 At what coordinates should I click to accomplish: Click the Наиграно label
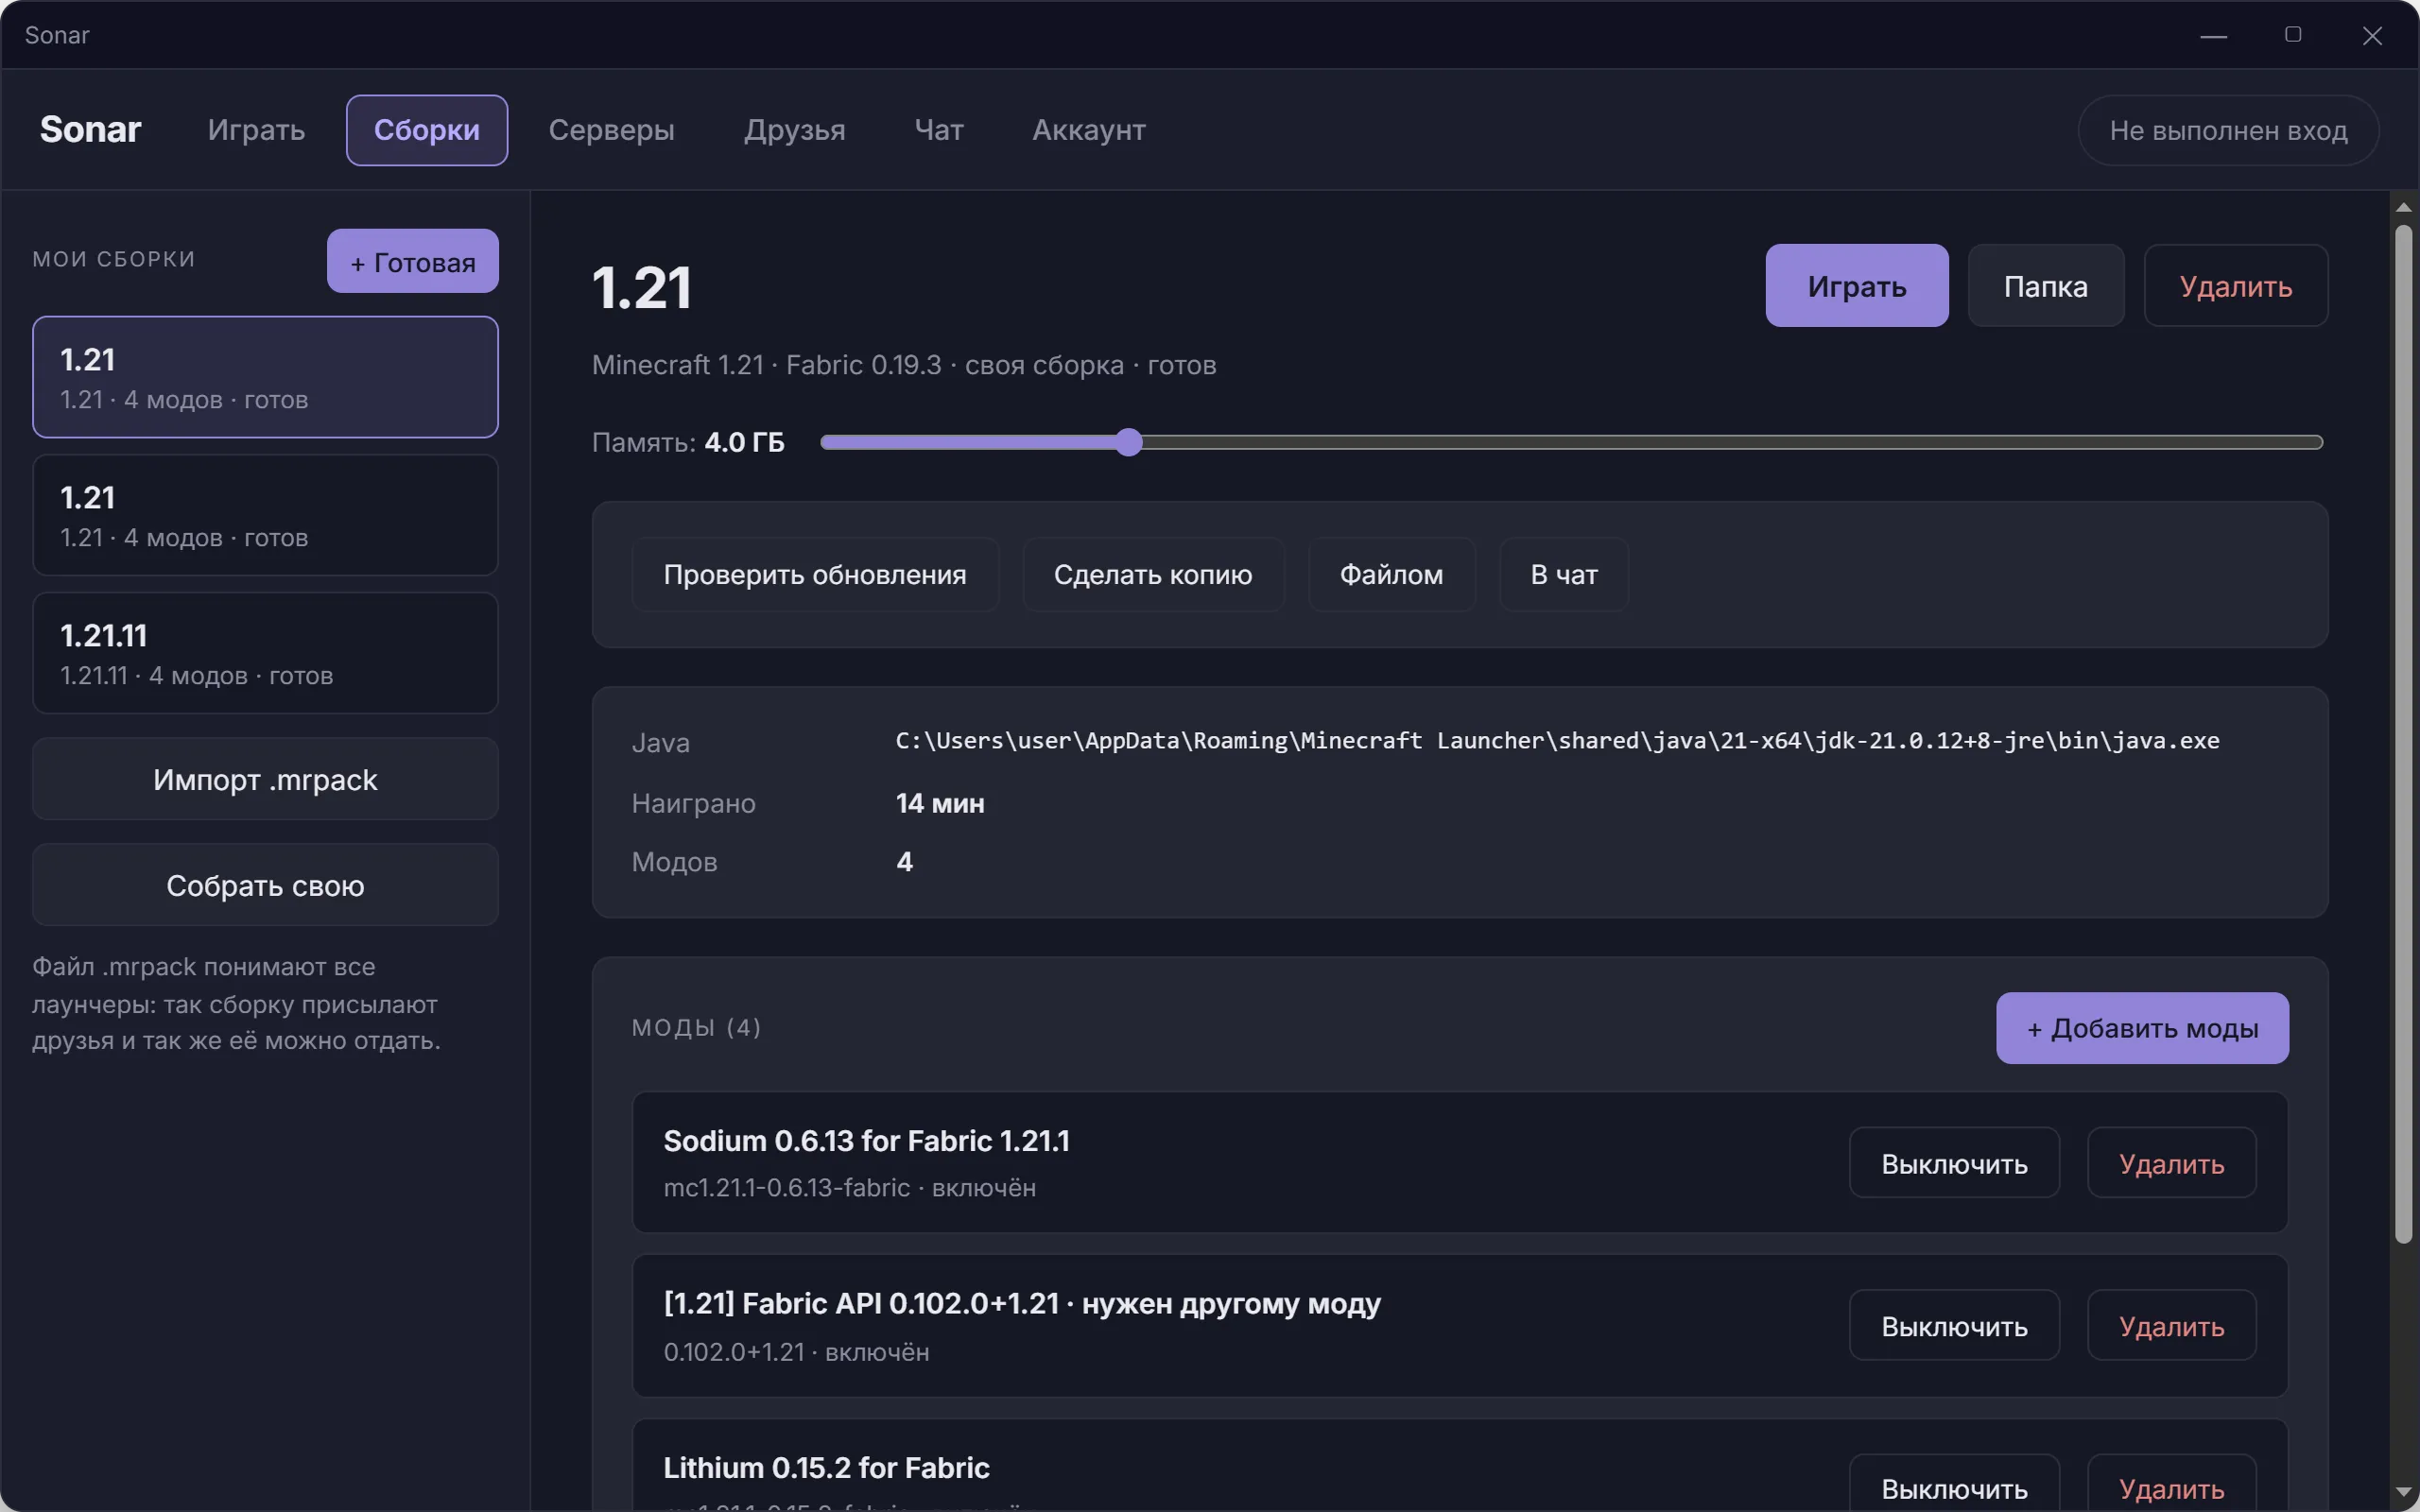[x=693, y=803]
